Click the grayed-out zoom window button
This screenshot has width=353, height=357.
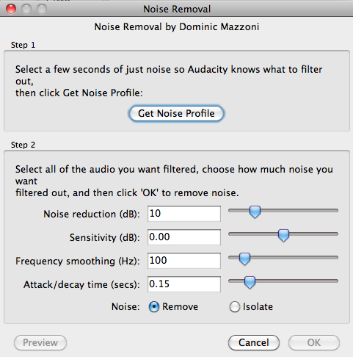coord(42,9)
